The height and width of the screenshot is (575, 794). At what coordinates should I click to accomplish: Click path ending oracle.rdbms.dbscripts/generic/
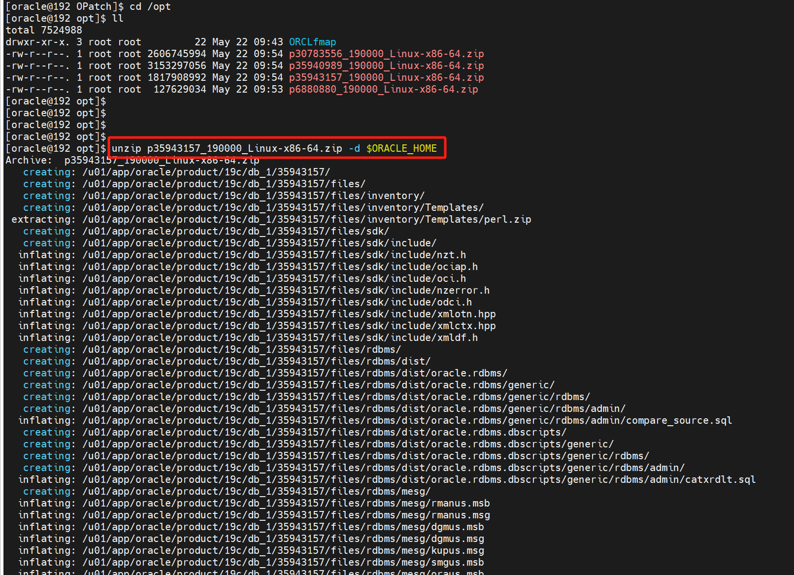point(348,444)
